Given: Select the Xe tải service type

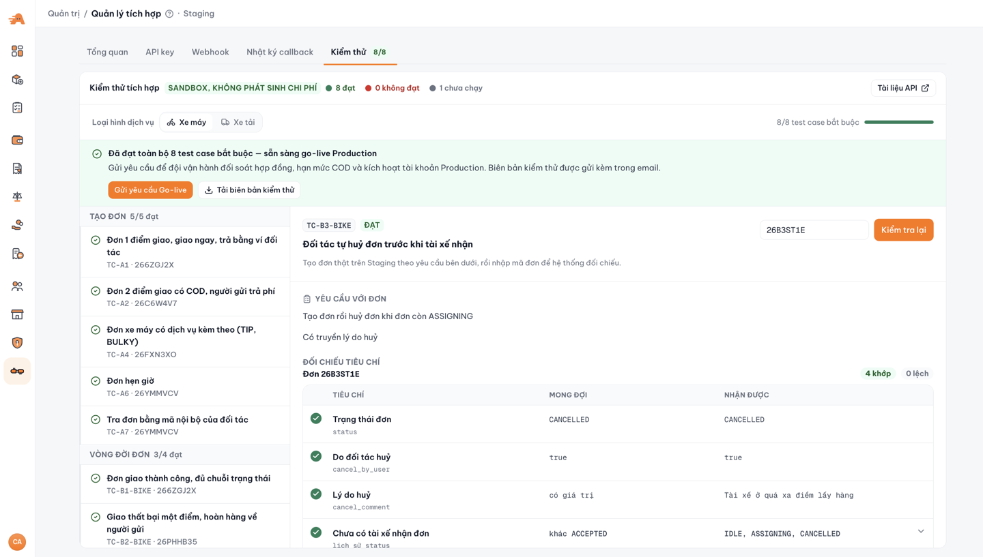Looking at the screenshot, I should (238, 122).
